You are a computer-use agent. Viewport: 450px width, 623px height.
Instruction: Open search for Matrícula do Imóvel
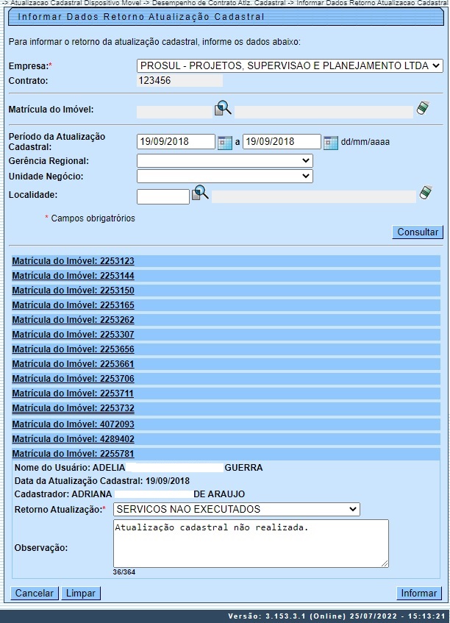click(x=223, y=108)
